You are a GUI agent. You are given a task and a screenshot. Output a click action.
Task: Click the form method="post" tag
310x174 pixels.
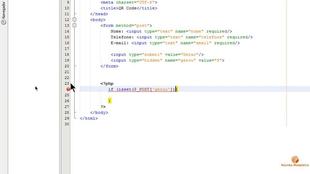pos(126,26)
